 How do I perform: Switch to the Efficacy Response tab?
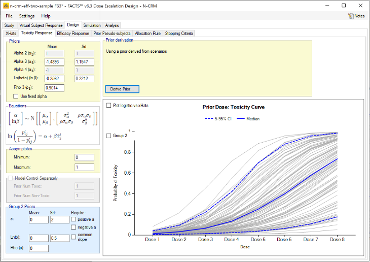73,34
